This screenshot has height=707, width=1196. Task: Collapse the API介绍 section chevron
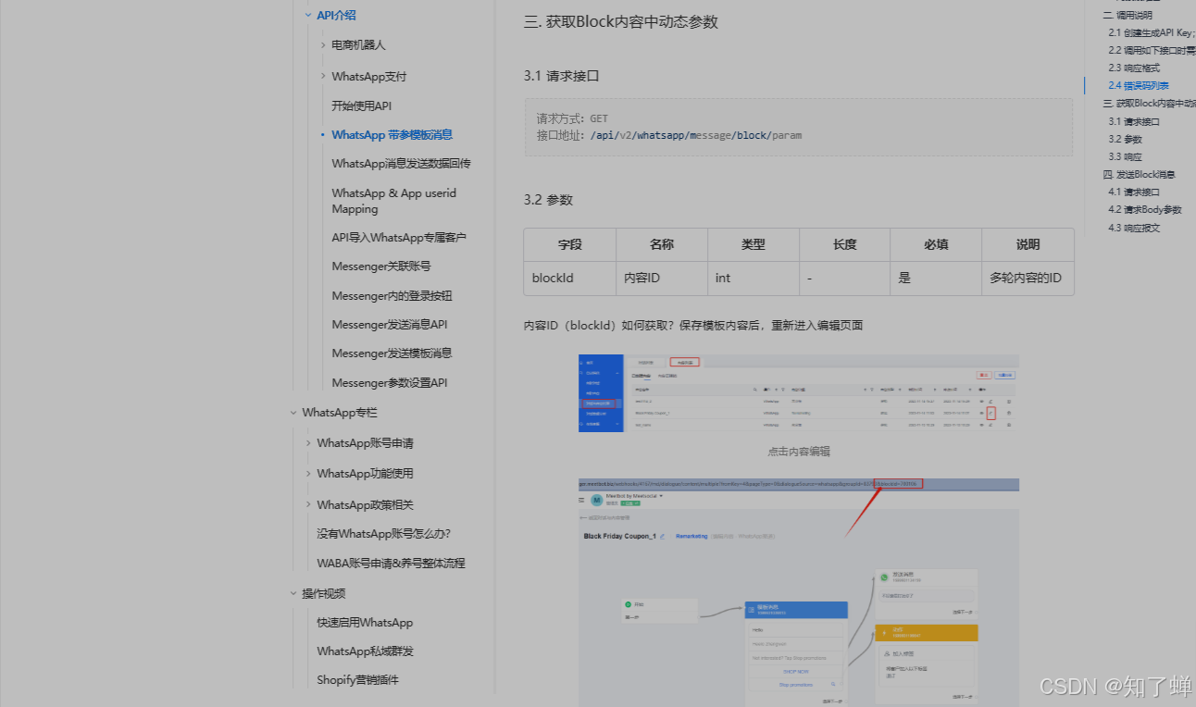click(x=308, y=15)
